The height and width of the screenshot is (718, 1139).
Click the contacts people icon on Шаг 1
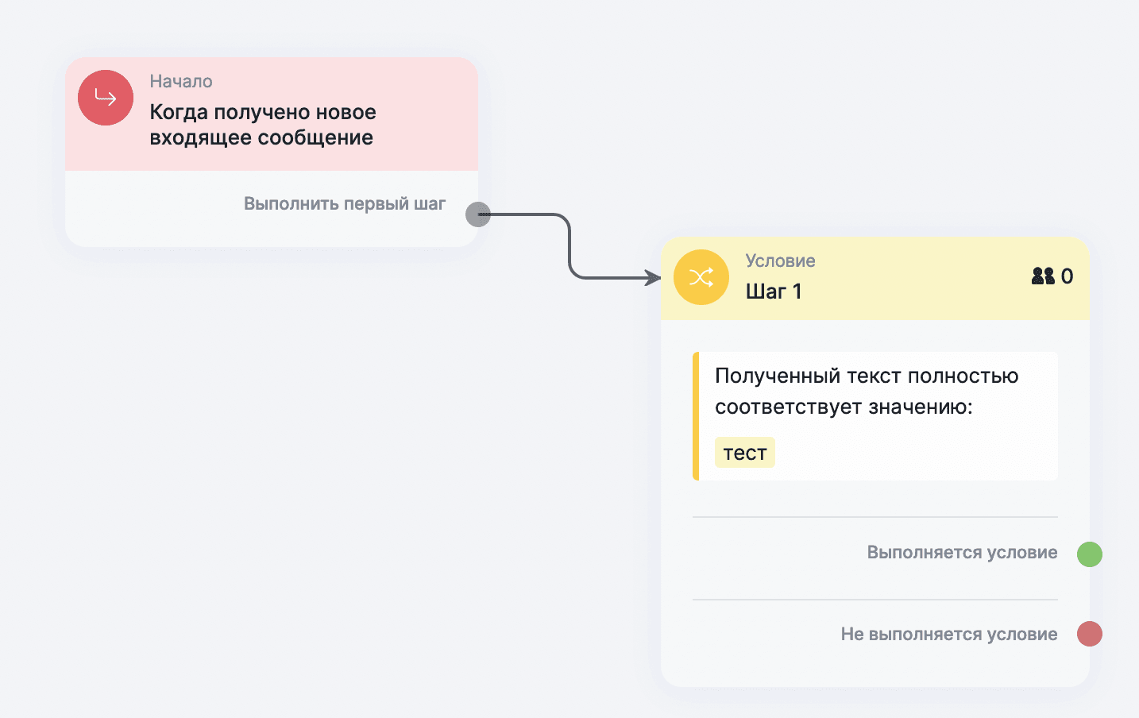coord(1042,276)
